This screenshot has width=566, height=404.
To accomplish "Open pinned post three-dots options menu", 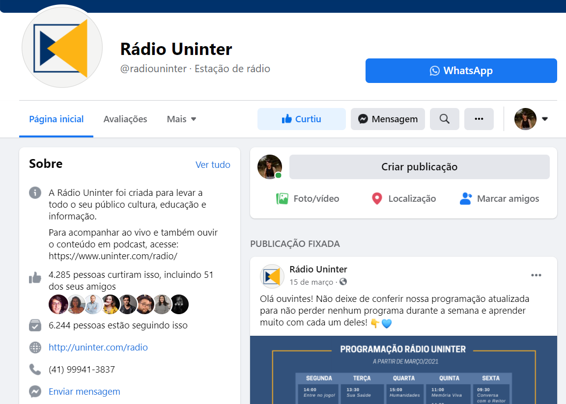I will coord(536,275).
